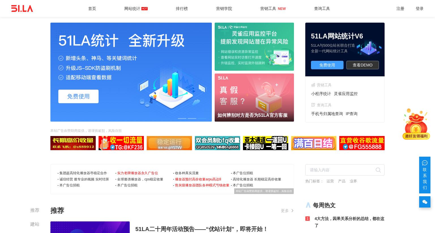Open the purple article thumbnail image

click(90, 227)
